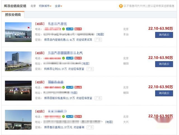
Task: Click the 24小时 badge of third dealer
Action: tap(70, 87)
